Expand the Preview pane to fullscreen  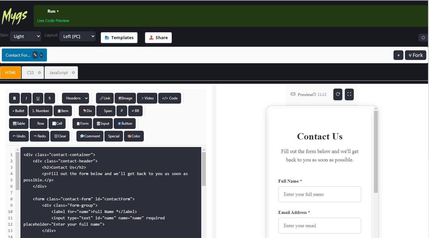[x=349, y=94]
